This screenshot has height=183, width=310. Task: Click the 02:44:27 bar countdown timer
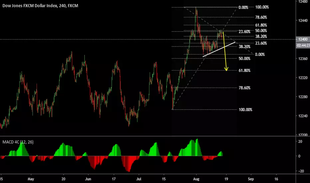303,46
